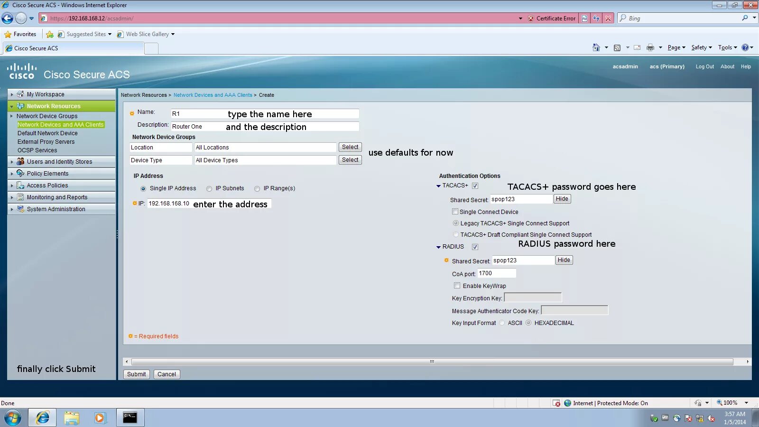The image size is (759, 427).
Task: Expand the Network Device Groups arrow
Action: 12,116
